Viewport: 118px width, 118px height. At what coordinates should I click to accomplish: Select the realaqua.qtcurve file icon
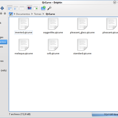pyautogui.click(x=24, y=45)
